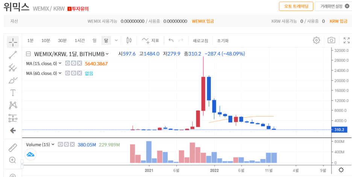Select the 달 (monthly) interval
The image size is (352, 177).
point(106,41)
